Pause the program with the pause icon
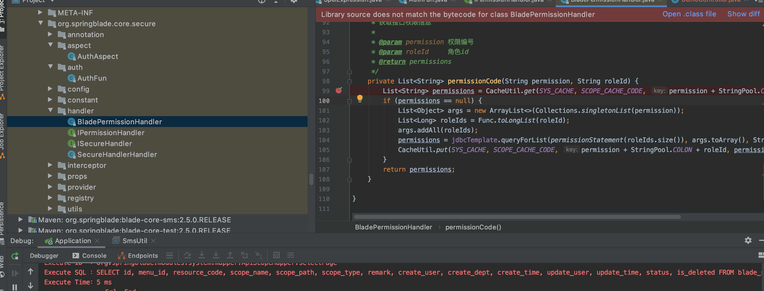Screen dimensions: 764x291 click(14, 287)
